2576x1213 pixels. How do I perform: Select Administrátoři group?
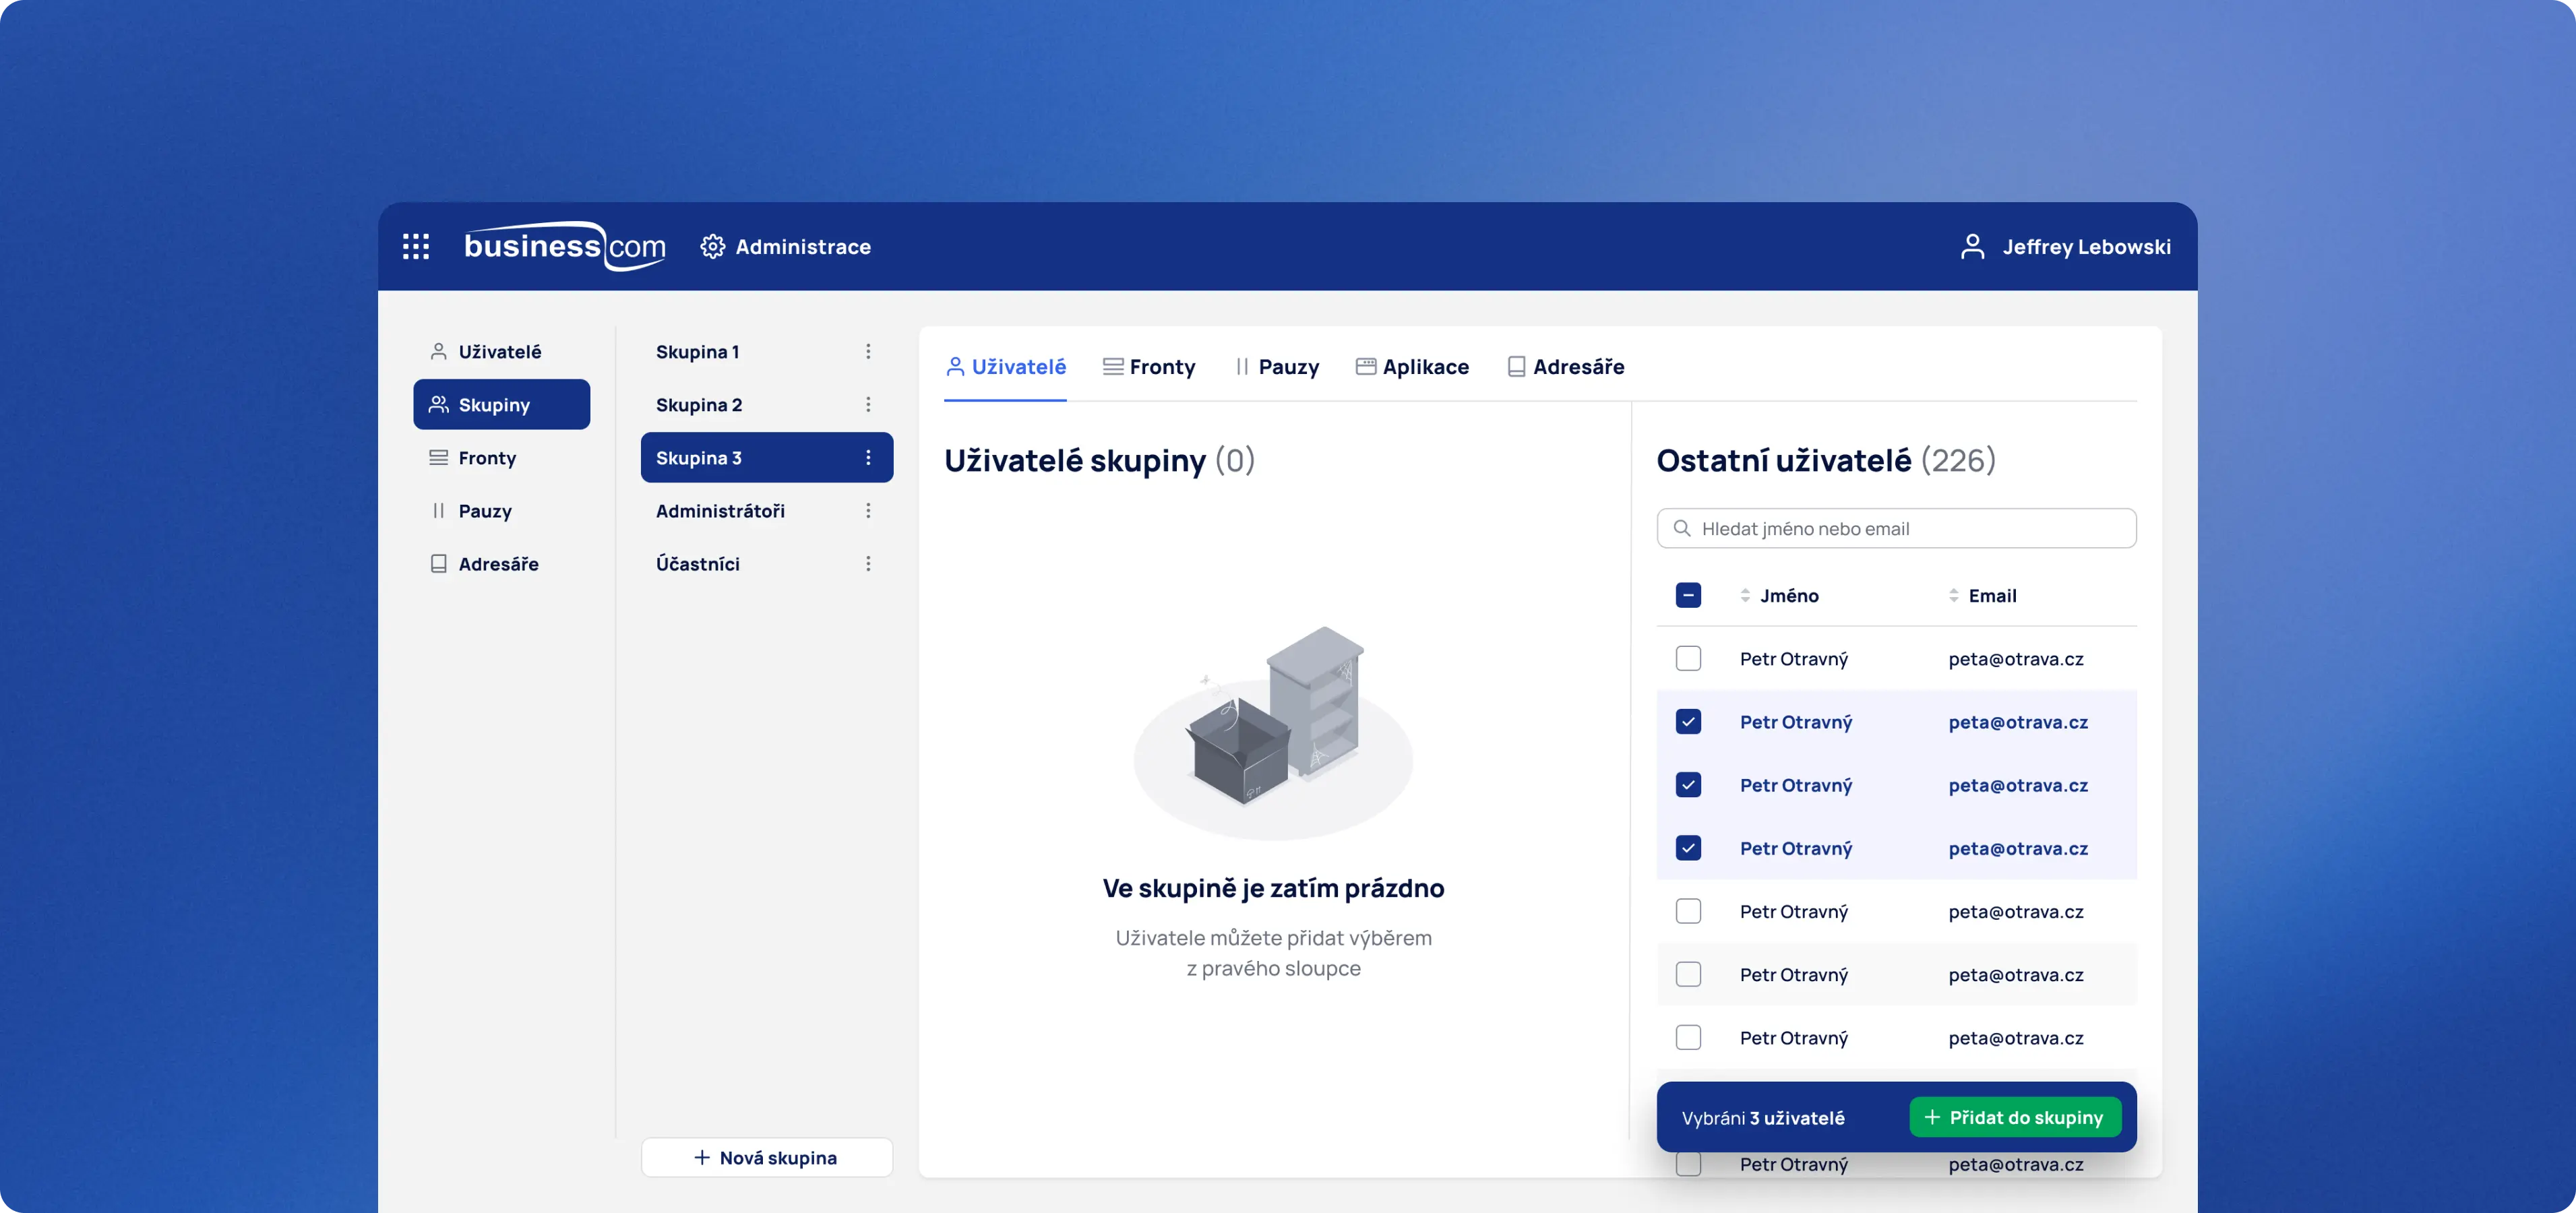point(766,511)
